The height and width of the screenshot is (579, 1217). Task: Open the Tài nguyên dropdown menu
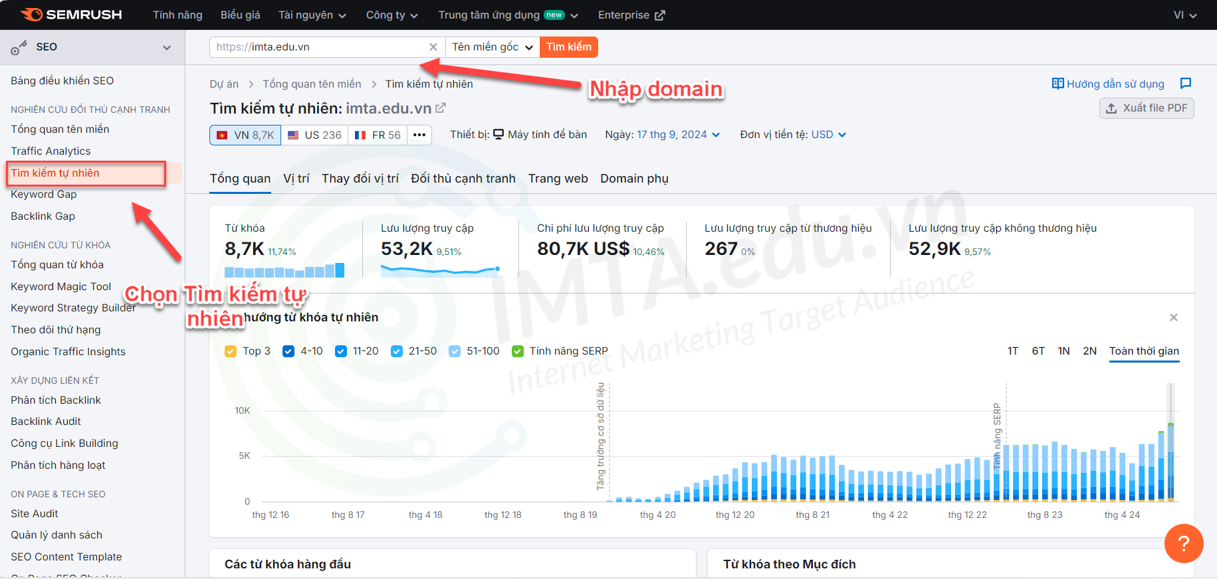[312, 15]
